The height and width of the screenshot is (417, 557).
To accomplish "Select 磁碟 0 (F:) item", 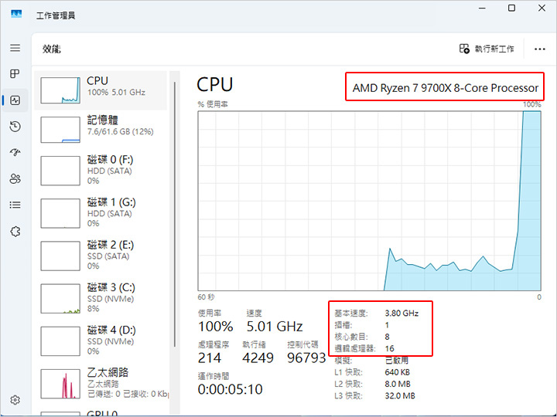I will click(x=101, y=171).
